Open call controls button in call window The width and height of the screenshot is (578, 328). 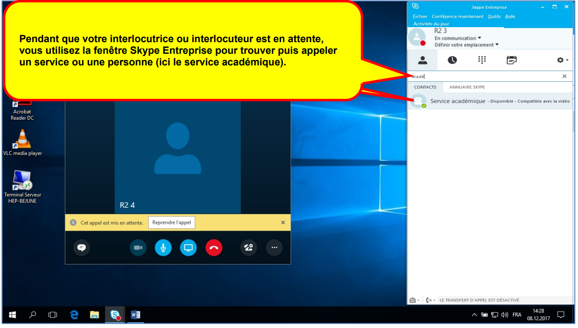(249, 248)
